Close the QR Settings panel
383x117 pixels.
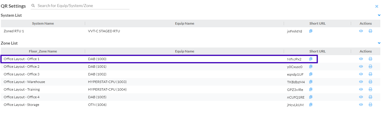click(377, 6)
